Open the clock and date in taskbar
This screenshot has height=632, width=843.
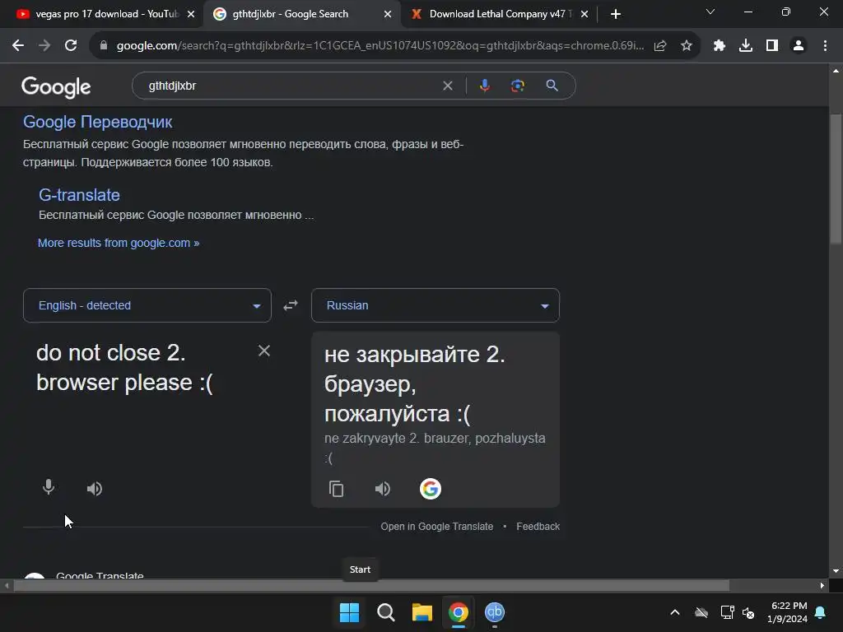tap(789, 612)
